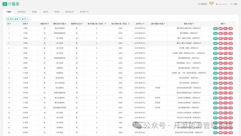Click green edit button in 3号表 row

click(215, 39)
